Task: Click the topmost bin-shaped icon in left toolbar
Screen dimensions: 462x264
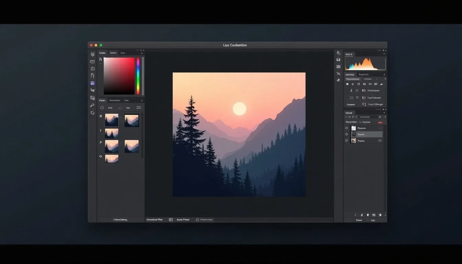Action: click(92, 54)
